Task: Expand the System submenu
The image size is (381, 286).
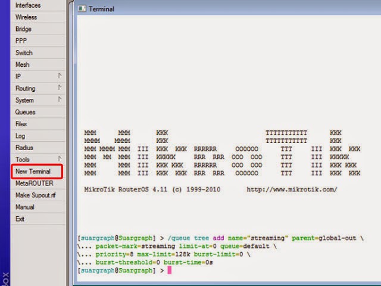Action: pos(38,100)
